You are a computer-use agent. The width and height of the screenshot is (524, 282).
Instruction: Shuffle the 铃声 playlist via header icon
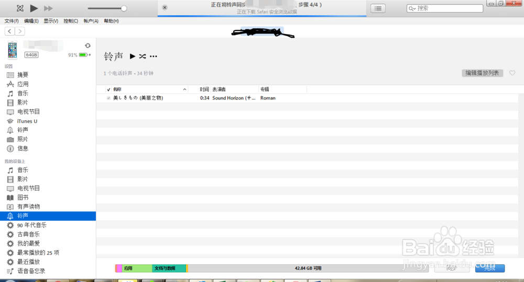pyautogui.click(x=143, y=57)
